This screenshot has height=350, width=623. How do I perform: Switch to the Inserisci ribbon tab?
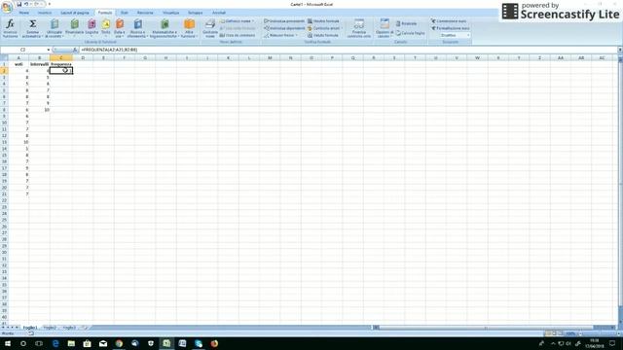(45, 13)
